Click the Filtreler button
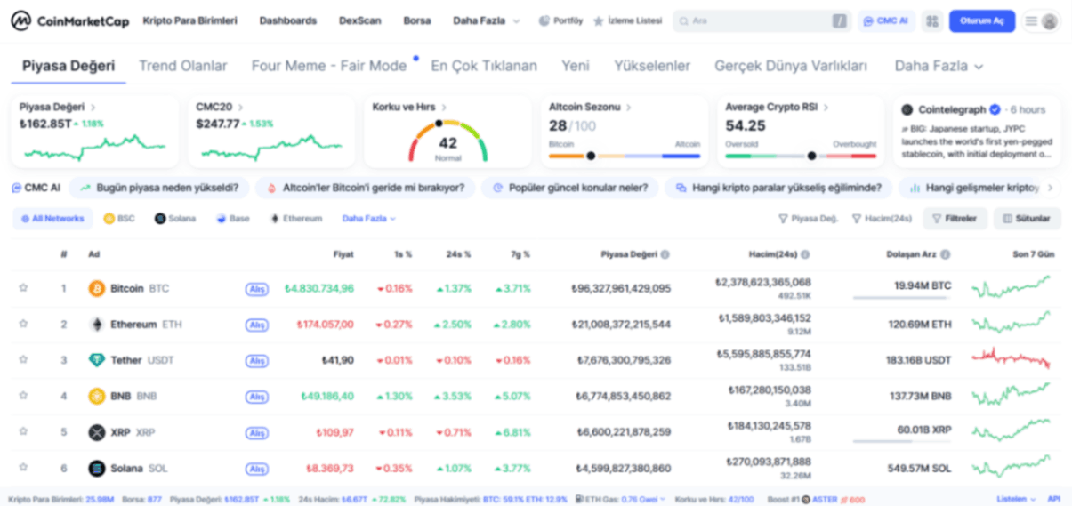Screen dimensions: 1072x506 (x=955, y=218)
